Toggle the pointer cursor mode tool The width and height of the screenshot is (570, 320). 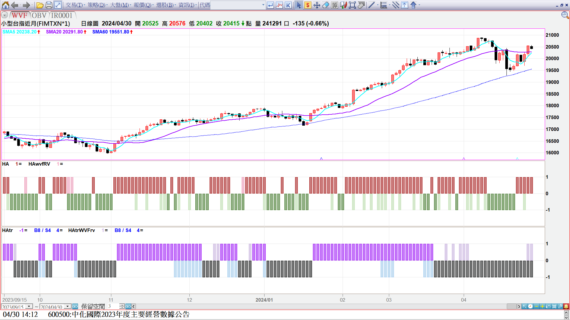pos(299,5)
